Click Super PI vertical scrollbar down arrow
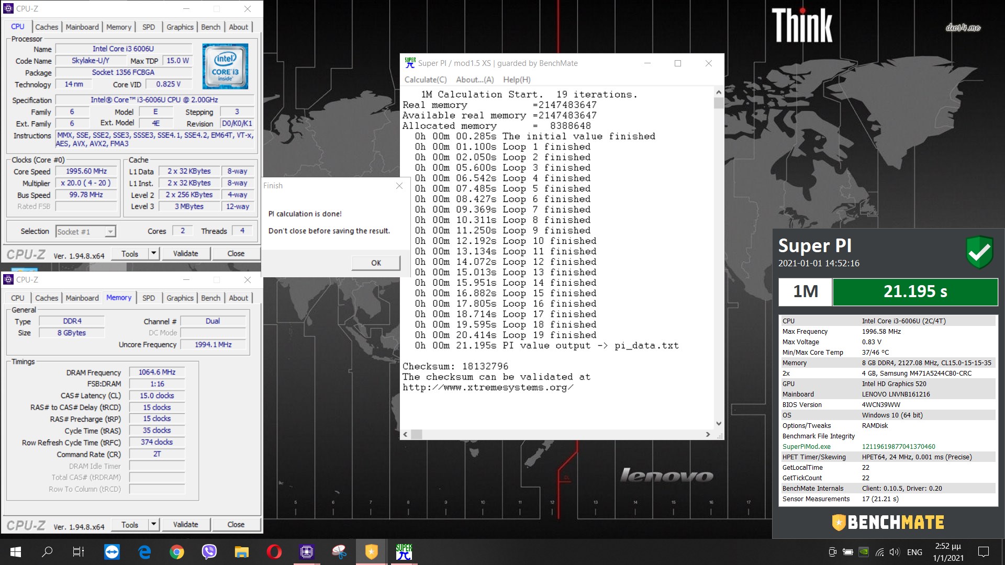This screenshot has height=565, width=1005. coord(719,424)
